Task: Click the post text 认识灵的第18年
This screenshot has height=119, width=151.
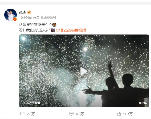Action: click(x=32, y=25)
